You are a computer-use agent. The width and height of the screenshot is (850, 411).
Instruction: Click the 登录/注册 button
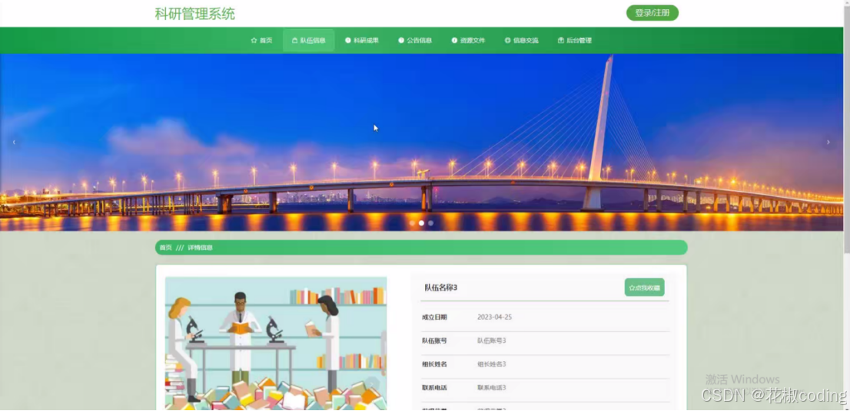point(652,13)
